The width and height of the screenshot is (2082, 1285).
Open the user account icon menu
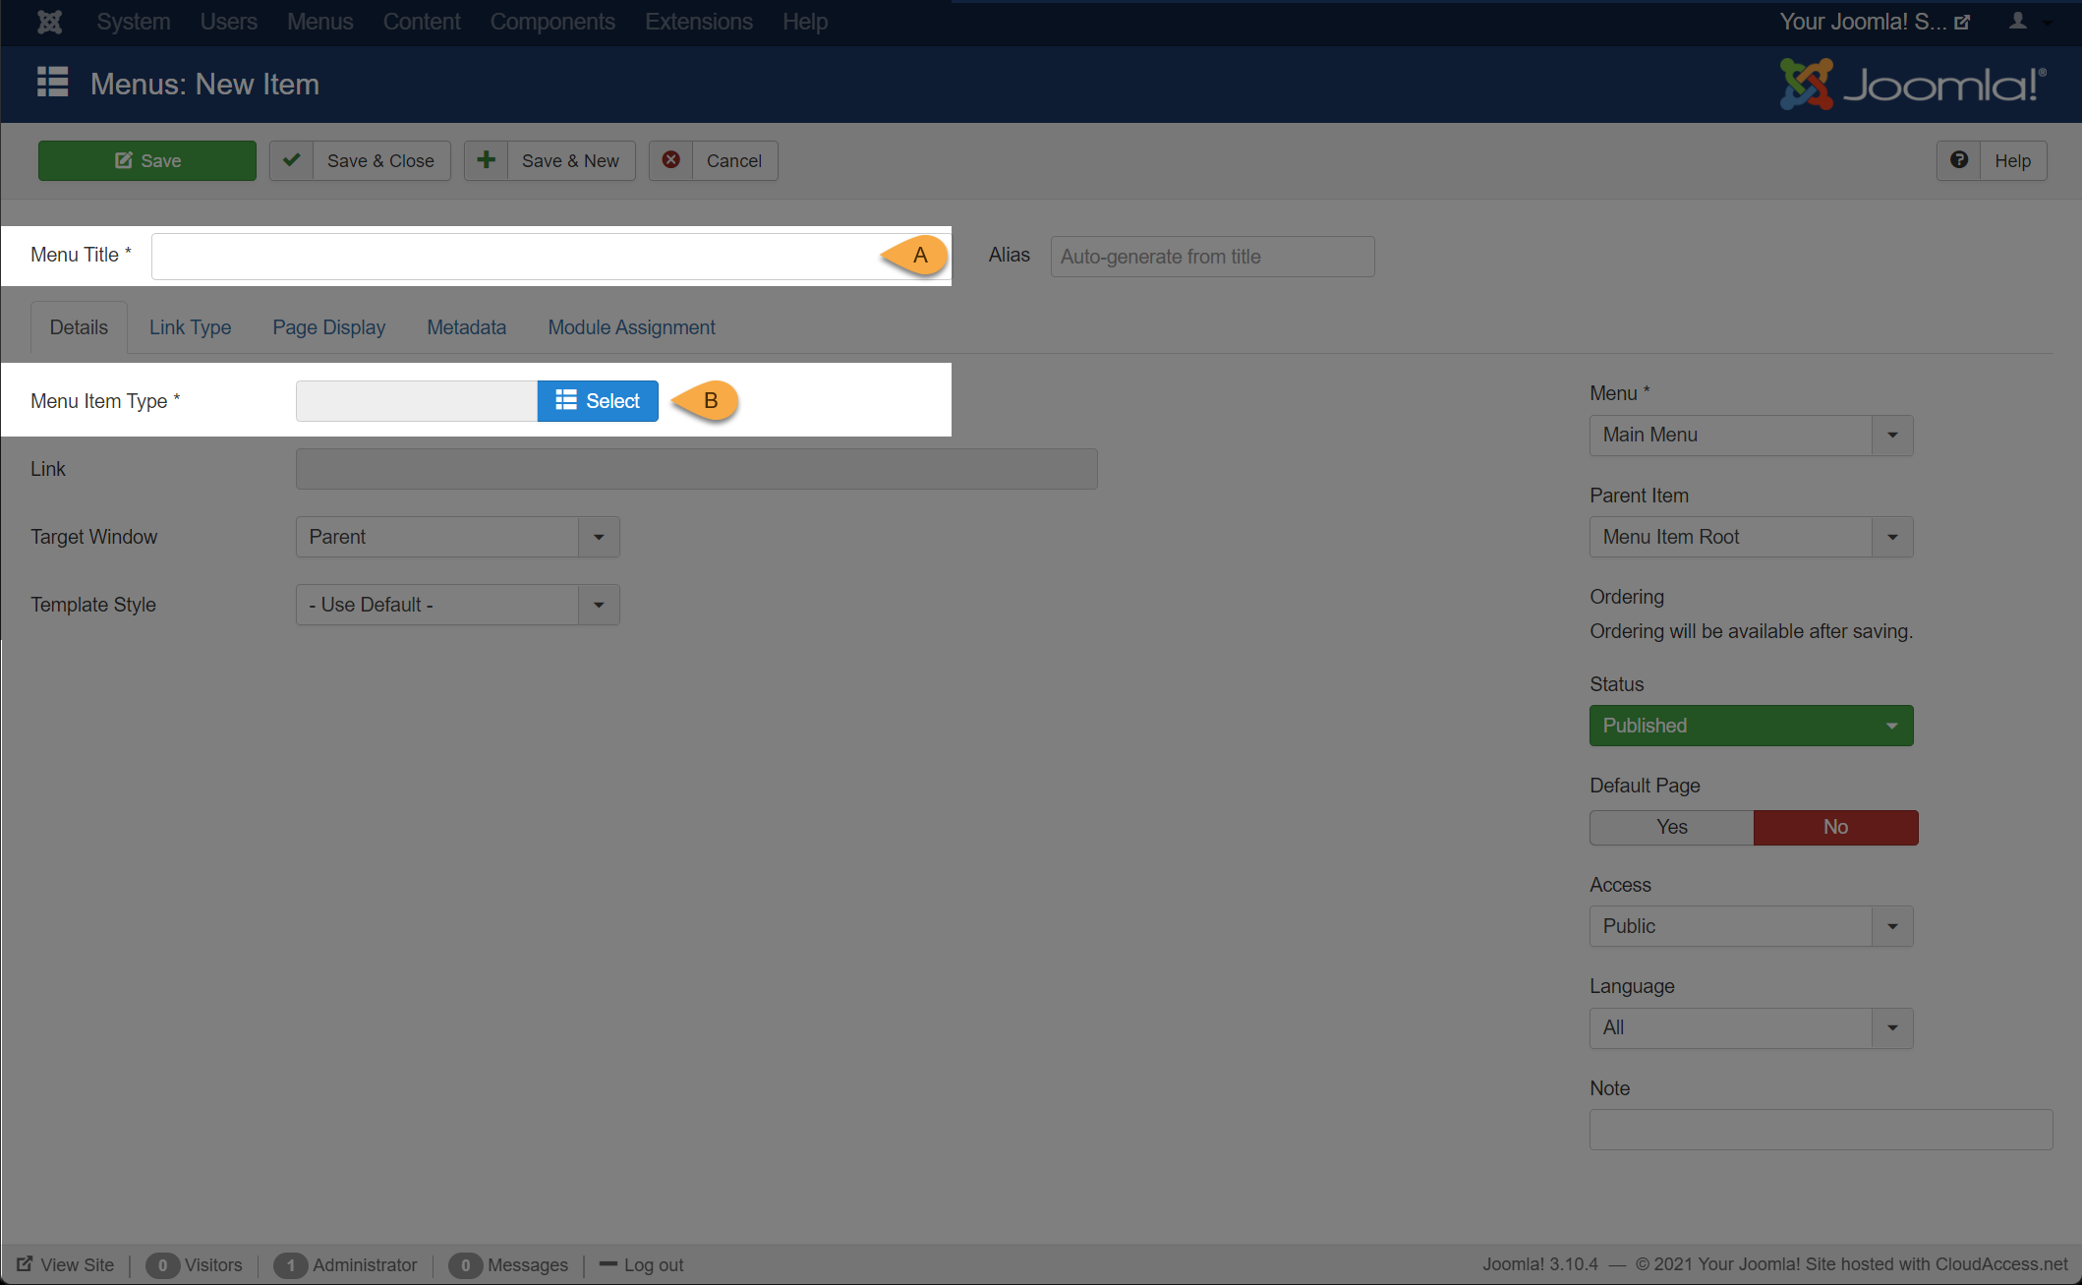click(2018, 22)
